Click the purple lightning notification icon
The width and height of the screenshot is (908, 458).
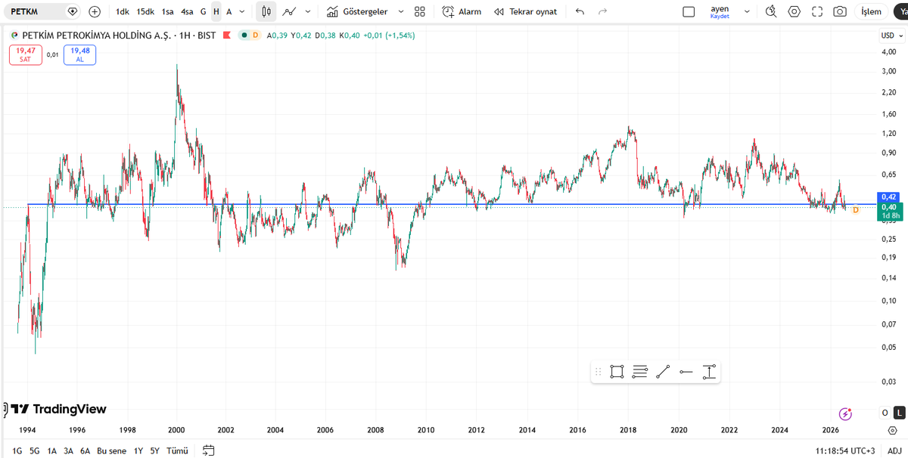pyautogui.click(x=846, y=413)
